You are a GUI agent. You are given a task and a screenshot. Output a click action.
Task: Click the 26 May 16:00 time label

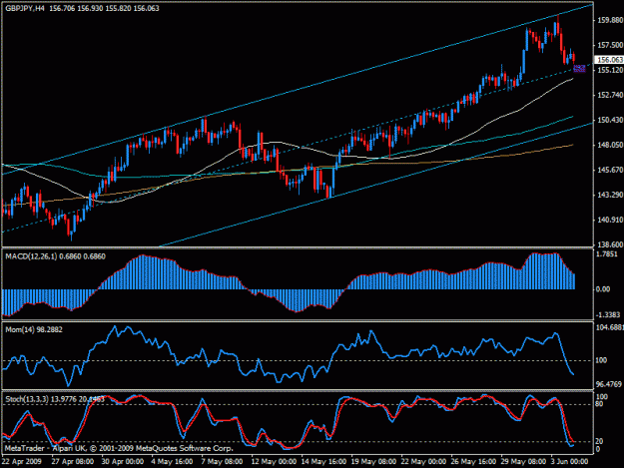(x=473, y=462)
